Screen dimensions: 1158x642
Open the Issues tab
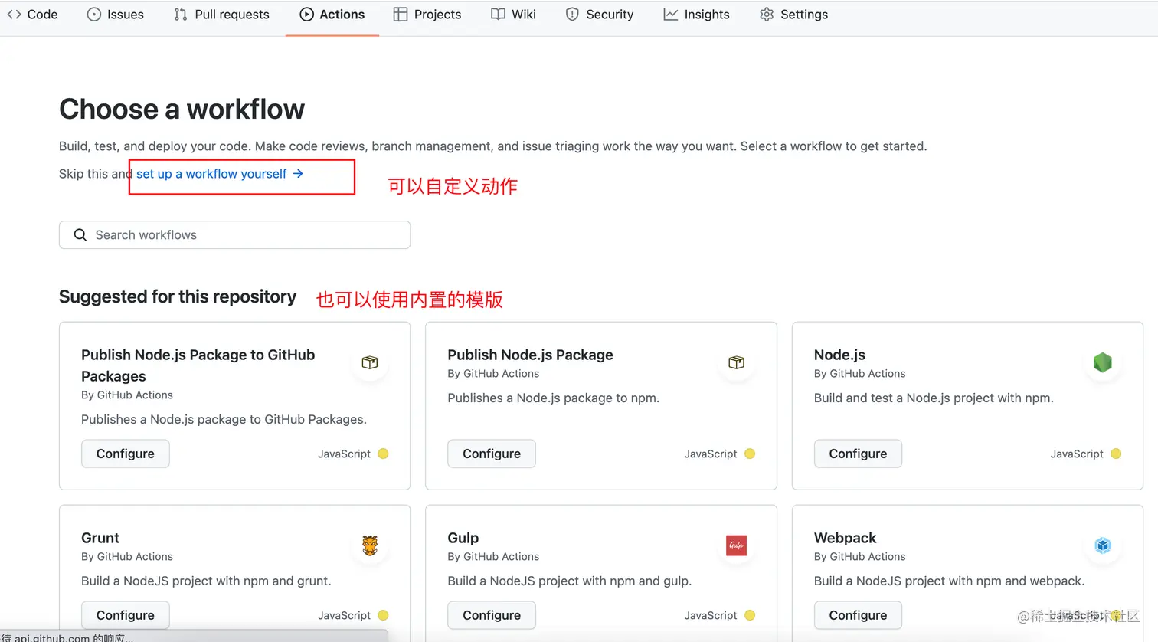tap(116, 15)
